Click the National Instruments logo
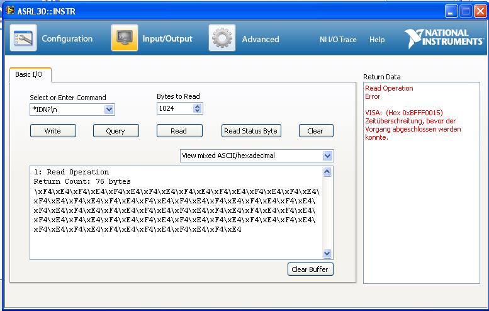This screenshot has width=489, height=311. point(444,38)
